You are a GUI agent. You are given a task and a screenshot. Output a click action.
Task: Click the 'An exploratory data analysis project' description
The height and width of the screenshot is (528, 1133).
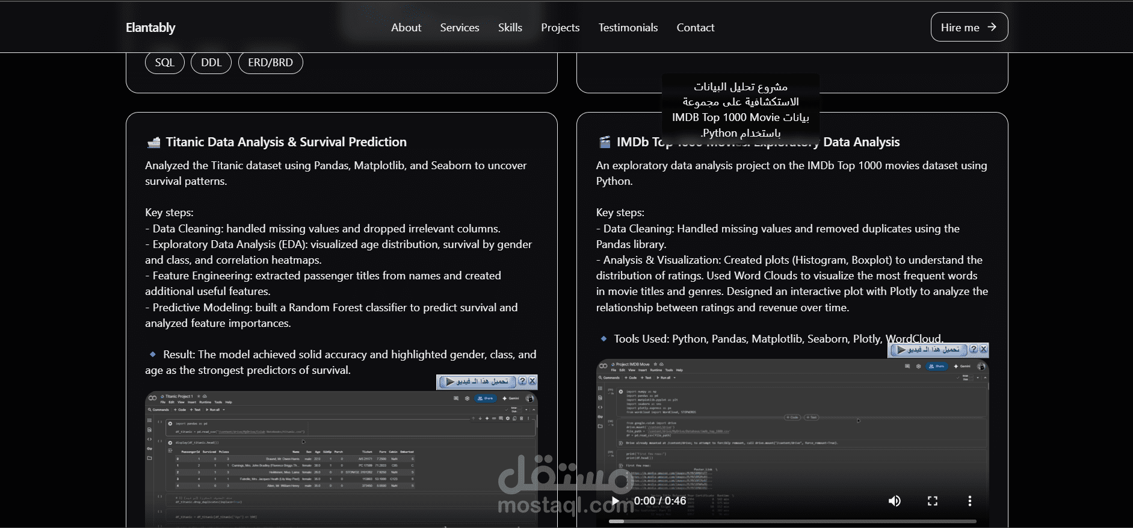click(791, 173)
